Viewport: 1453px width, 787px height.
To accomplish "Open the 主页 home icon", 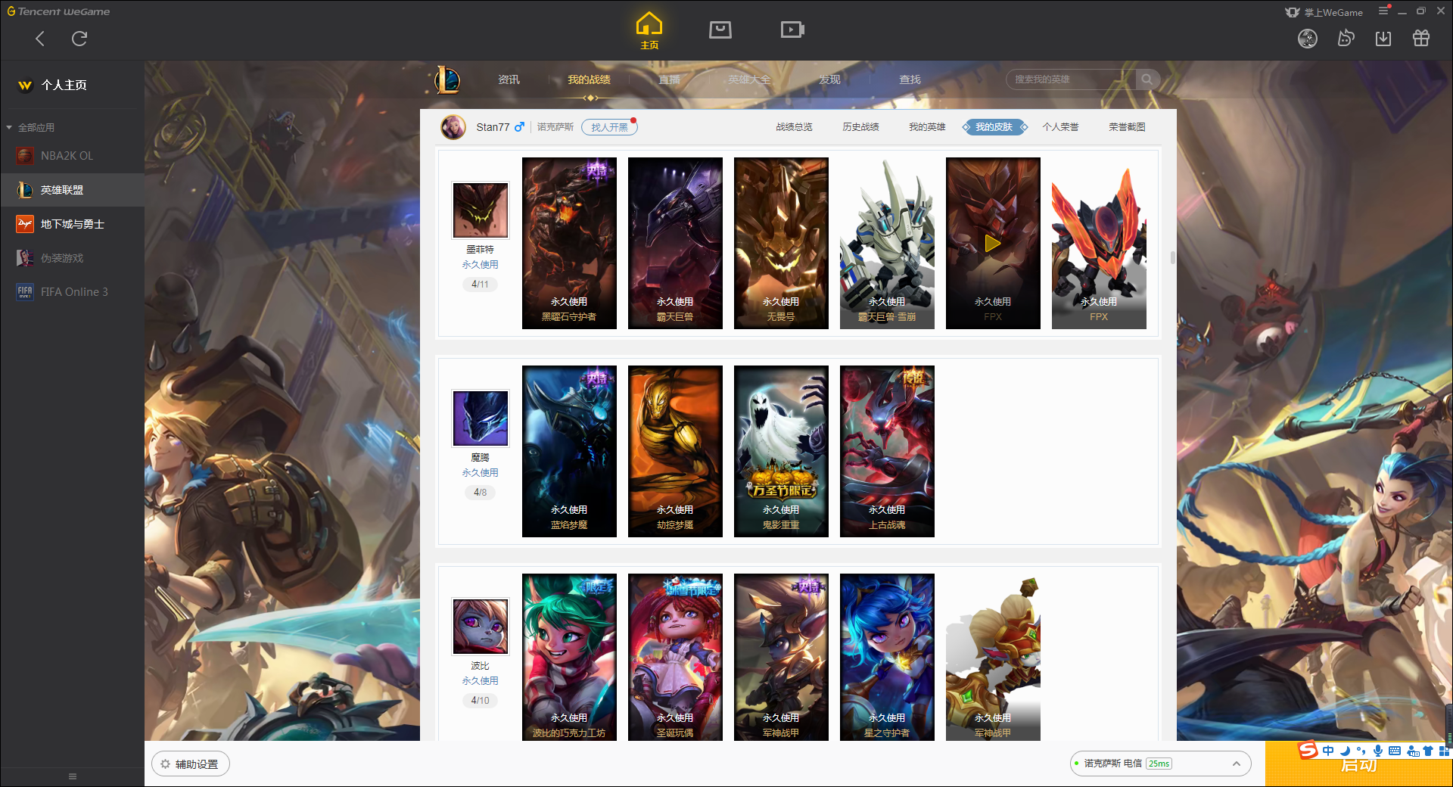I will pyautogui.click(x=649, y=31).
